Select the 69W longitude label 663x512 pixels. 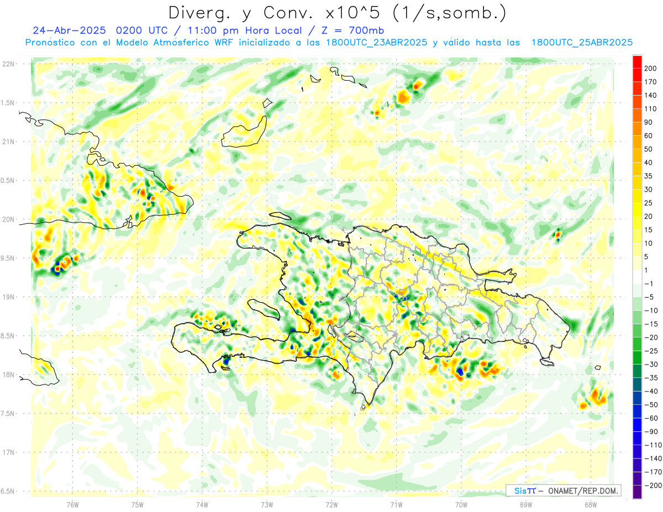526,504
